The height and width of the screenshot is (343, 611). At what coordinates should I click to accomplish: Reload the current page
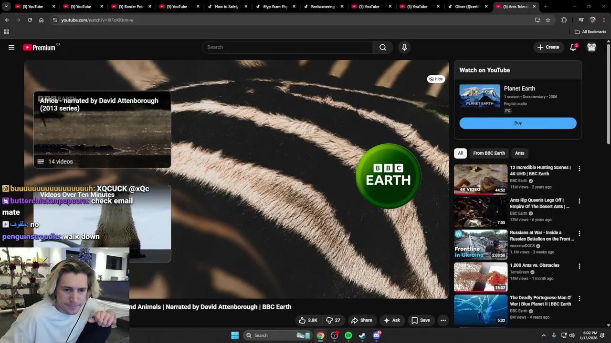pyautogui.click(x=30, y=20)
